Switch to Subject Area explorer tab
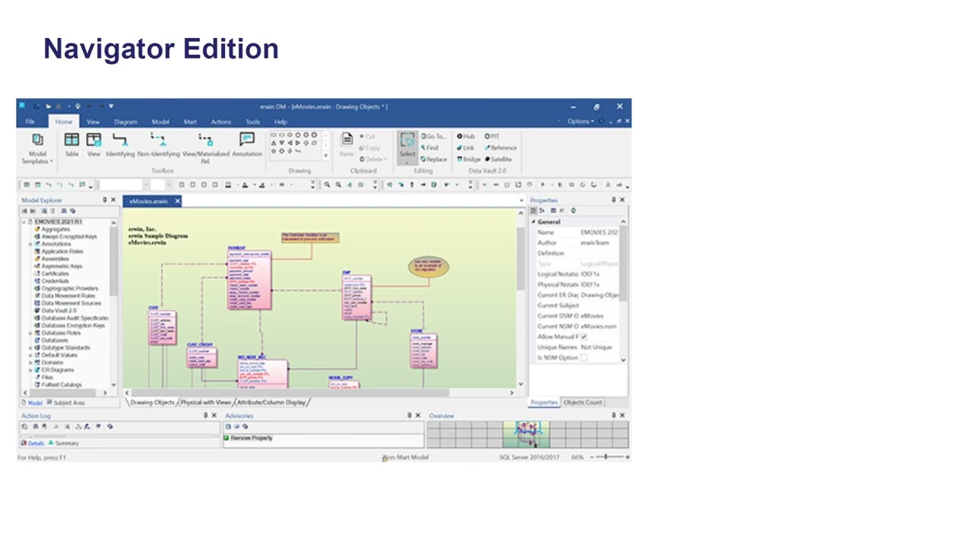Image resolution: width=973 pixels, height=547 pixels. coord(65,403)
